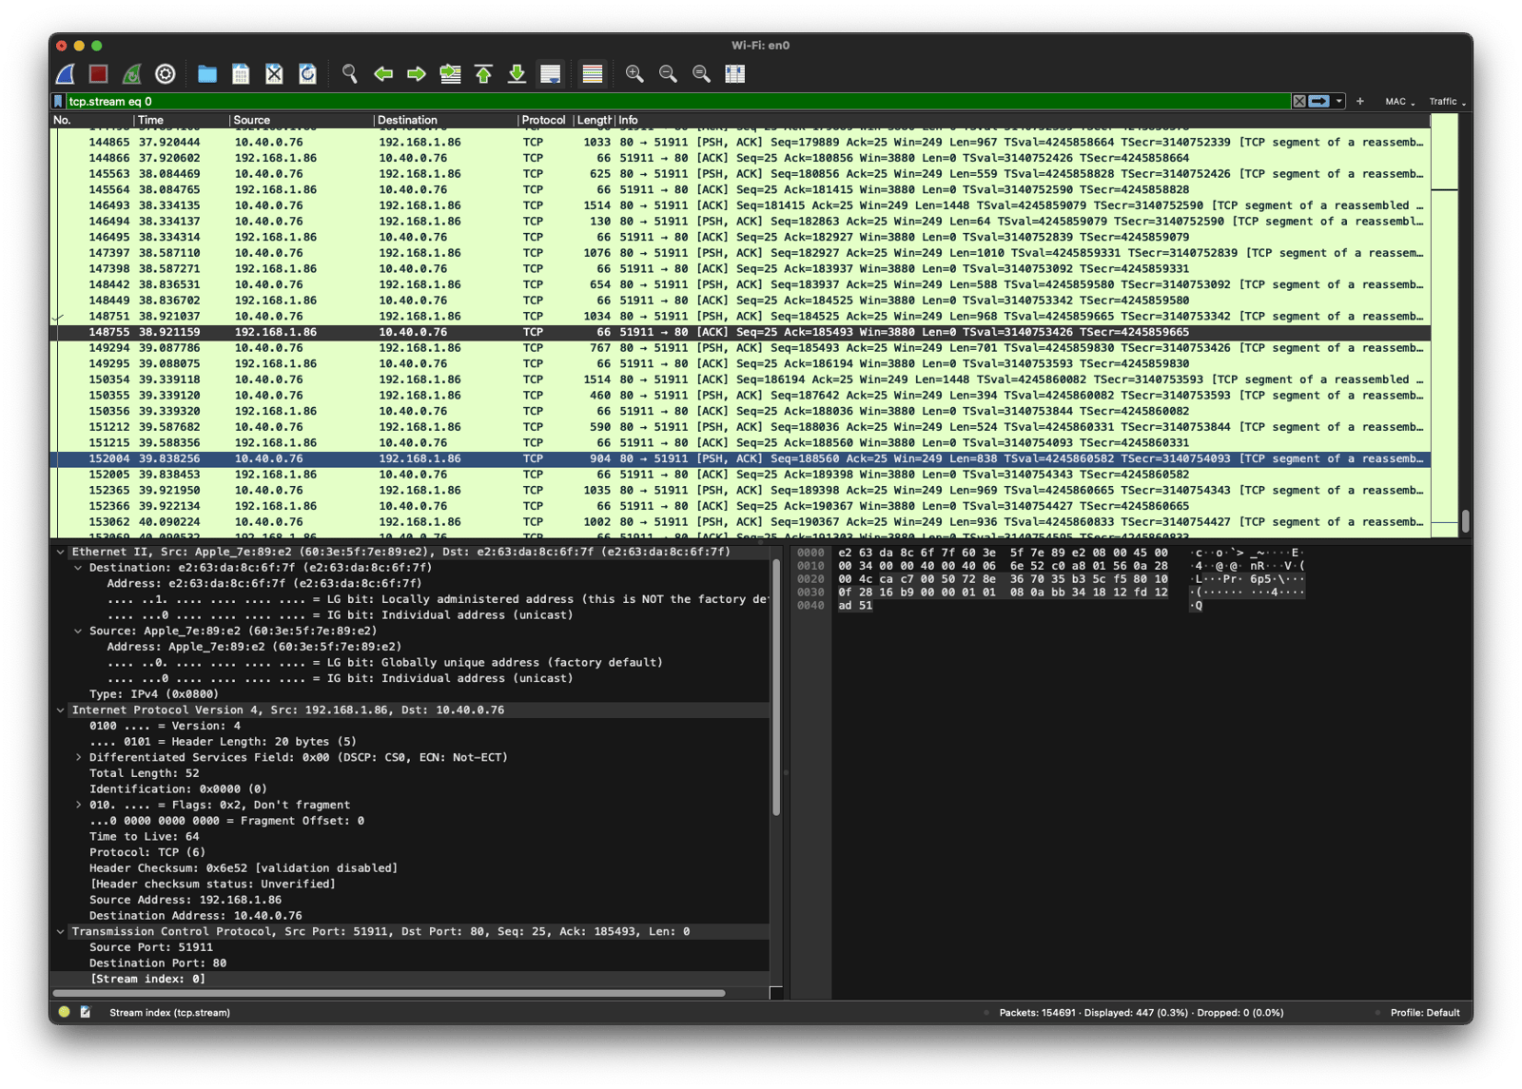Sort packets by the Source column
Screen dimensions: 1522x1089
(252, 120)
